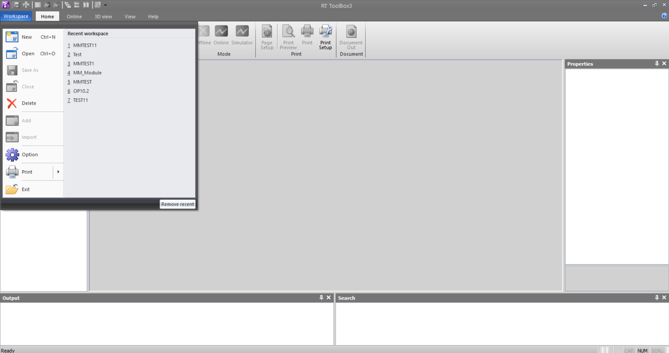Click the Online icon in the quick access toolbar
The width and height of the screenshot is (669, 353).
coord(47,5)
